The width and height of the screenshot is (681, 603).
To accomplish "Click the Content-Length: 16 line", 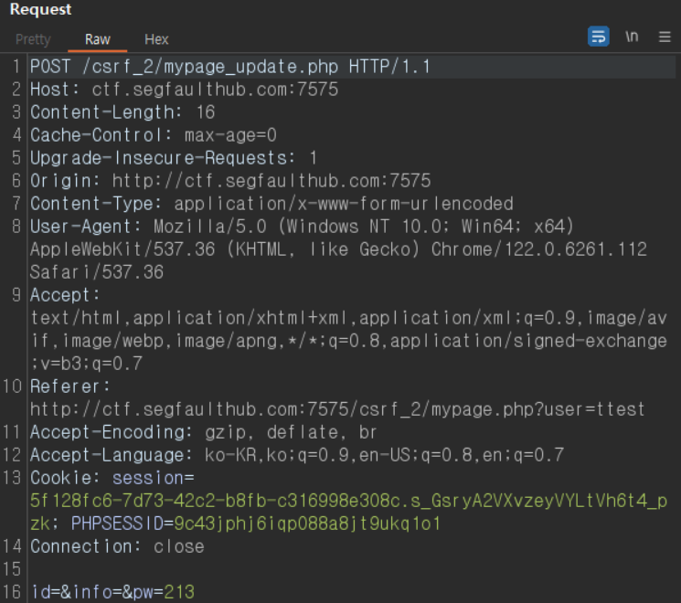I will coord(122,112).
